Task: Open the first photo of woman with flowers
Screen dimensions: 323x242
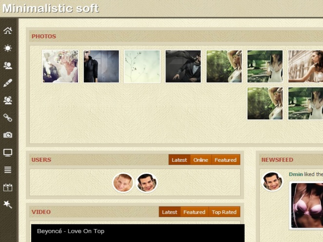Action: (x=60, y=67)
